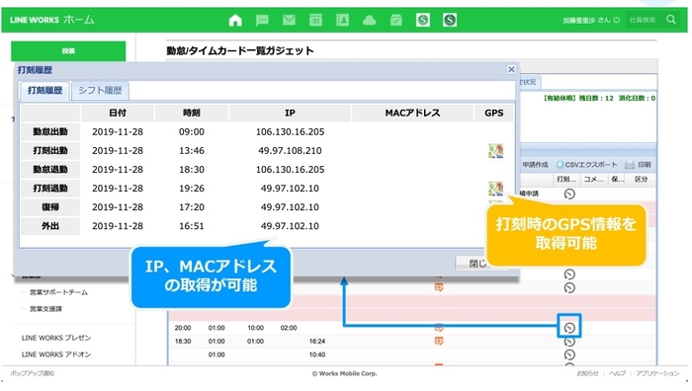
Task: Click 勤怠/タイムカード一覧ガジェット heading
Action: click(240, 50)
